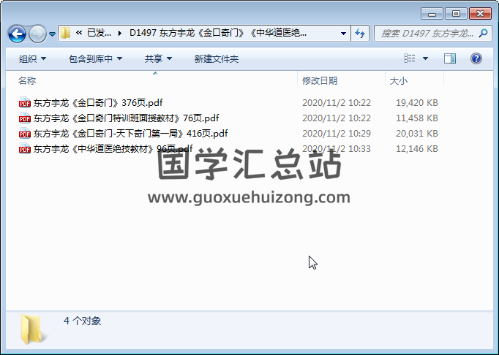Select file 东方宇龙《金口奇门特训班面授教材》76页.pdf
499x355 pixels.
[127, 118]
